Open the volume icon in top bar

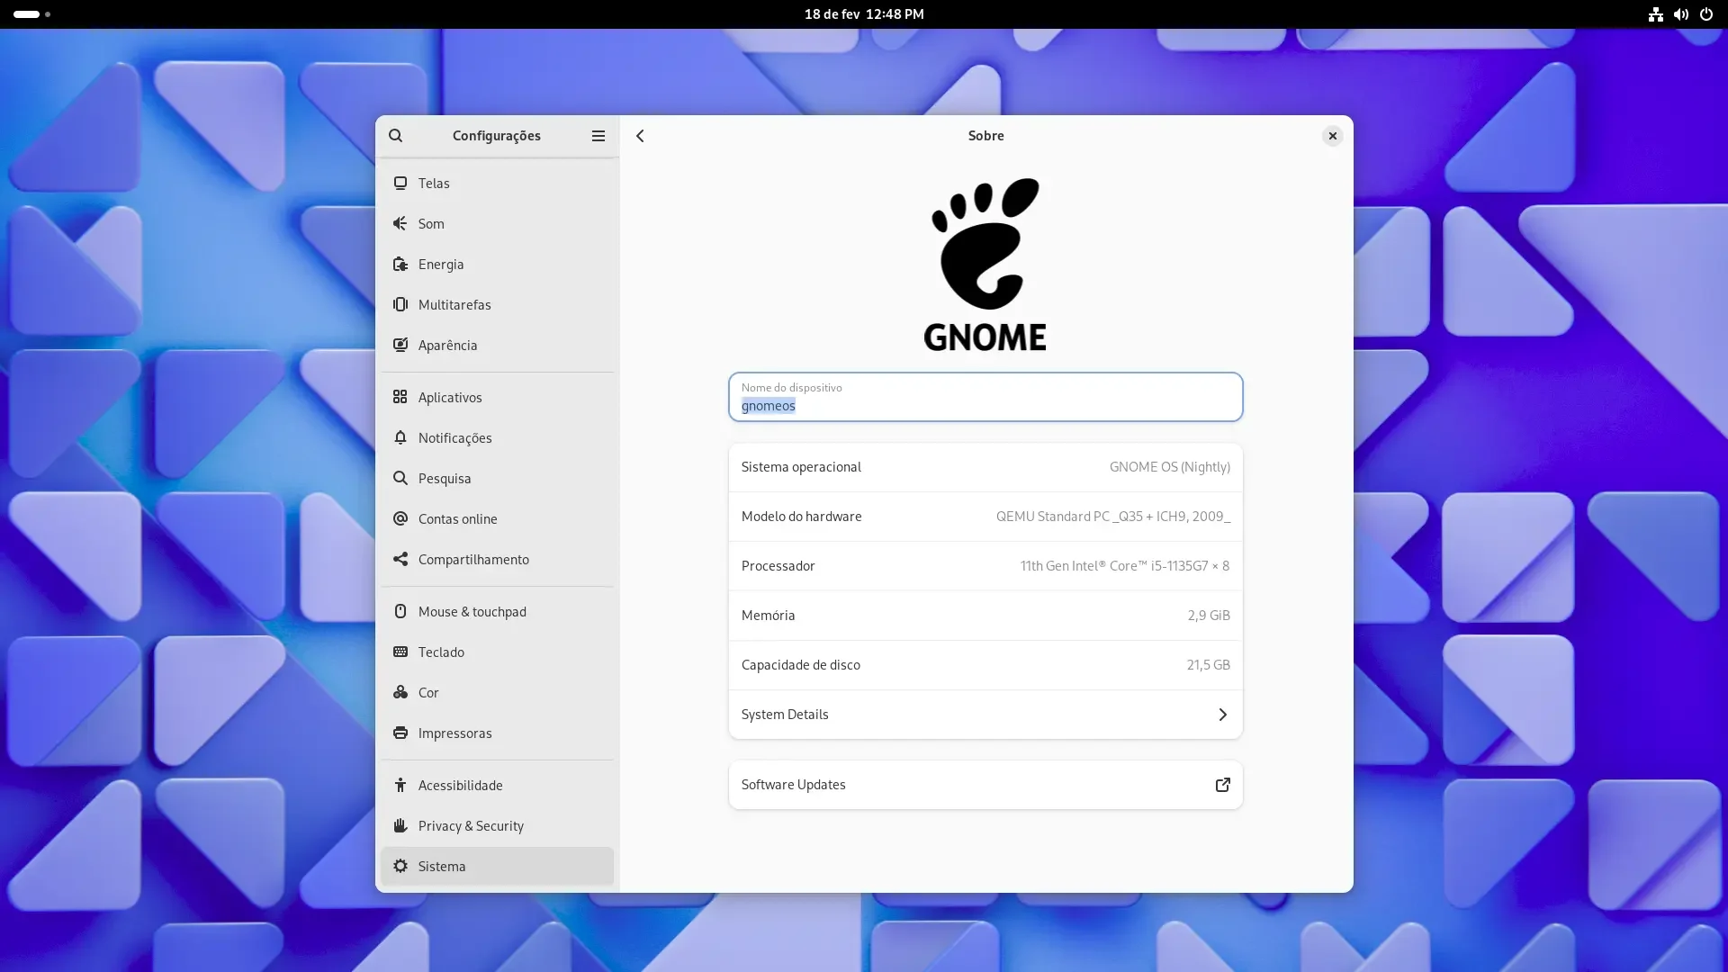pyautogui.click(x=1680, y=14)
